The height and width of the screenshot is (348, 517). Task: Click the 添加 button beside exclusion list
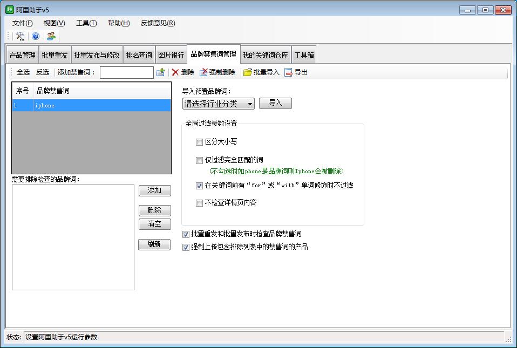coord(155,190)
